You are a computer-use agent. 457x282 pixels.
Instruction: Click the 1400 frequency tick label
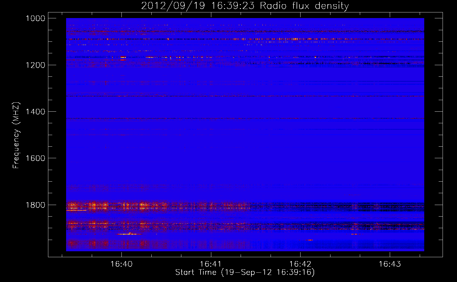click(35, 112)
